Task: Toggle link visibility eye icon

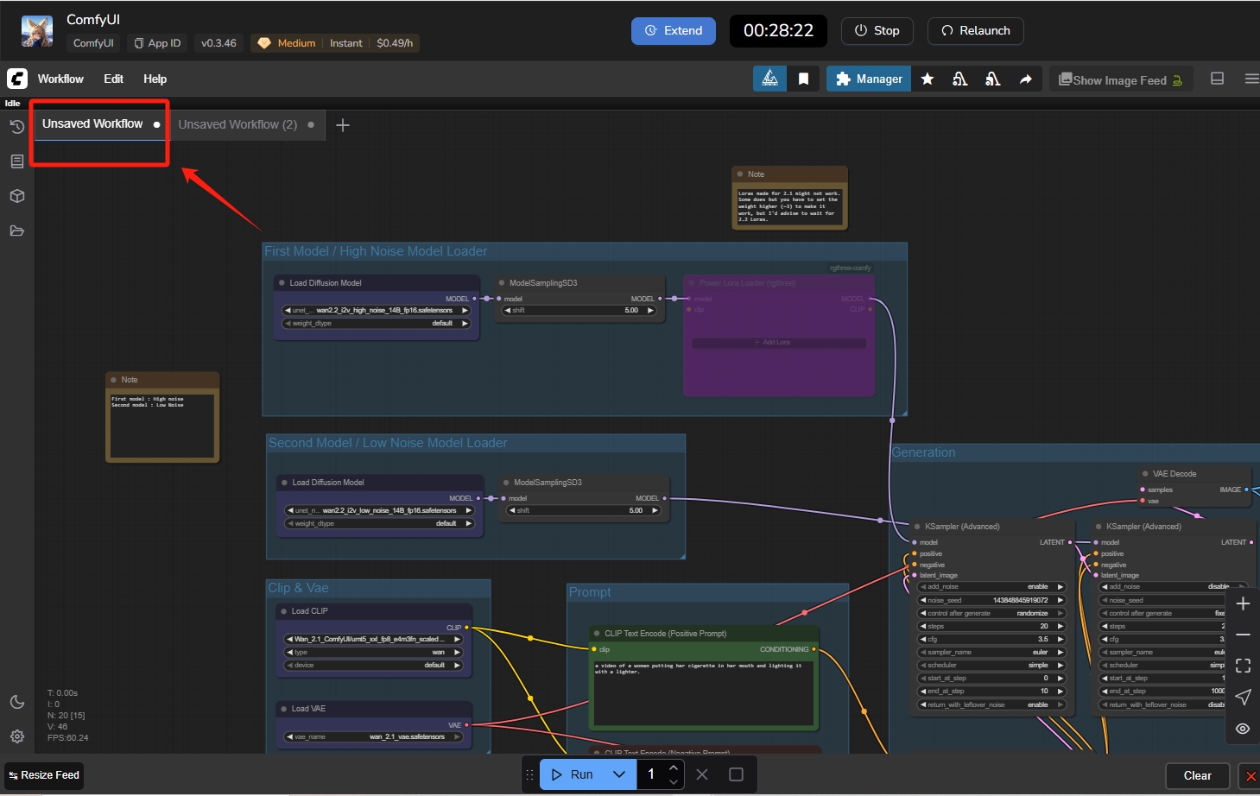Action: coord(1243,728)
